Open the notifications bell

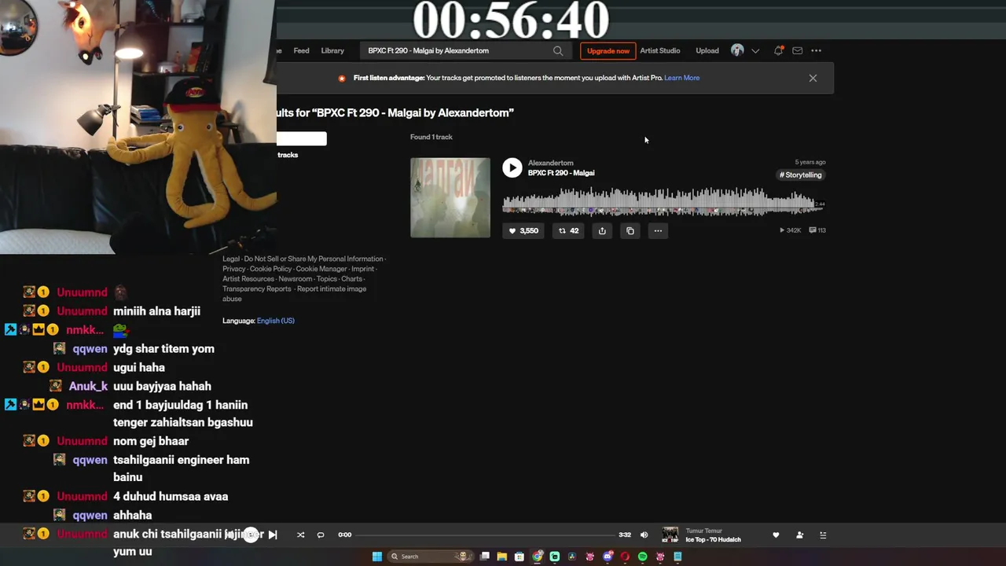[778, 50]
